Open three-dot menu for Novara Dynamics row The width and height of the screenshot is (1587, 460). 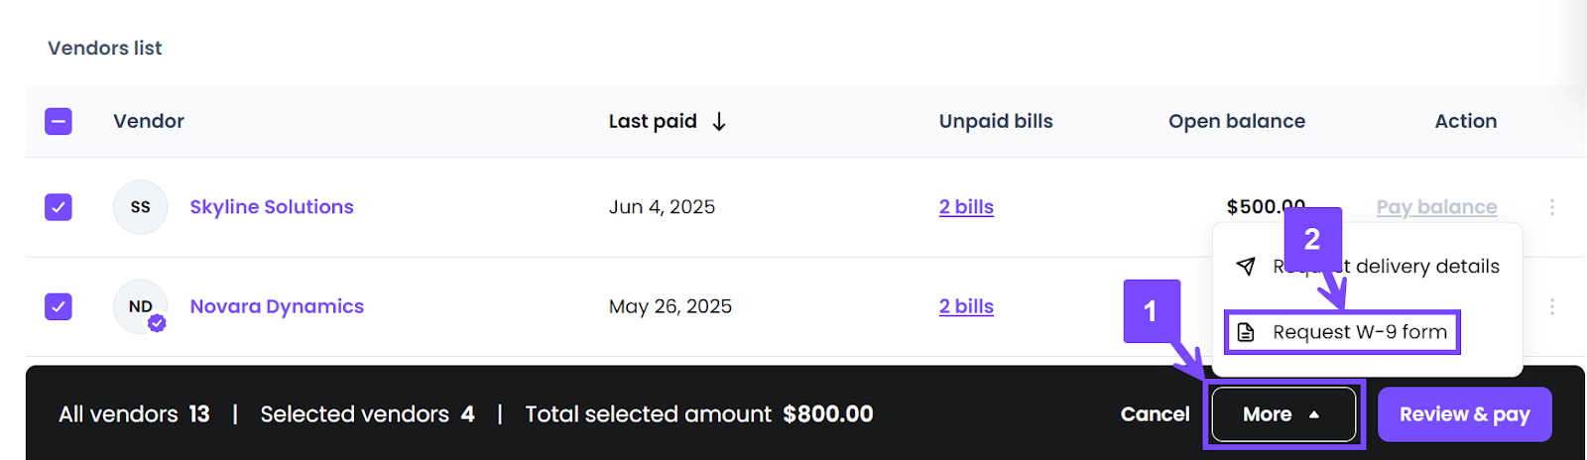click(1552, 306)
